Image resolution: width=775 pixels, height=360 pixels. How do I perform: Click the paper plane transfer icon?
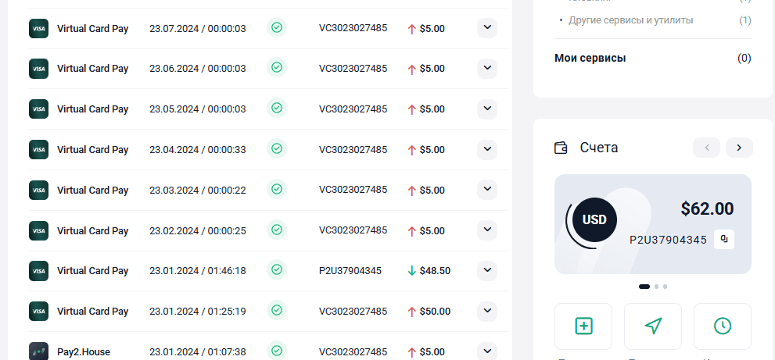653,326
